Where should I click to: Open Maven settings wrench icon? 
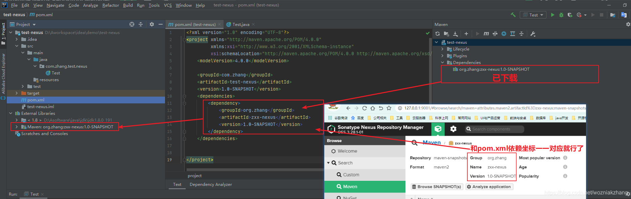click(x=533, y=34)
